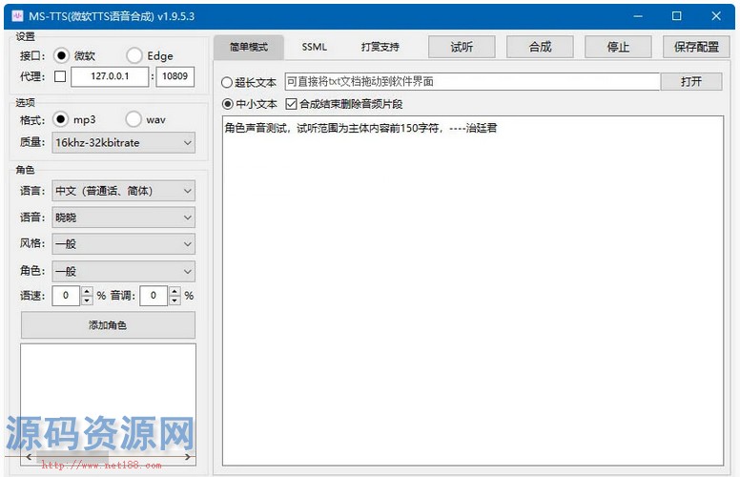
Task: Open the 打赏支持 tab
Action: click(x=380, y=47)
